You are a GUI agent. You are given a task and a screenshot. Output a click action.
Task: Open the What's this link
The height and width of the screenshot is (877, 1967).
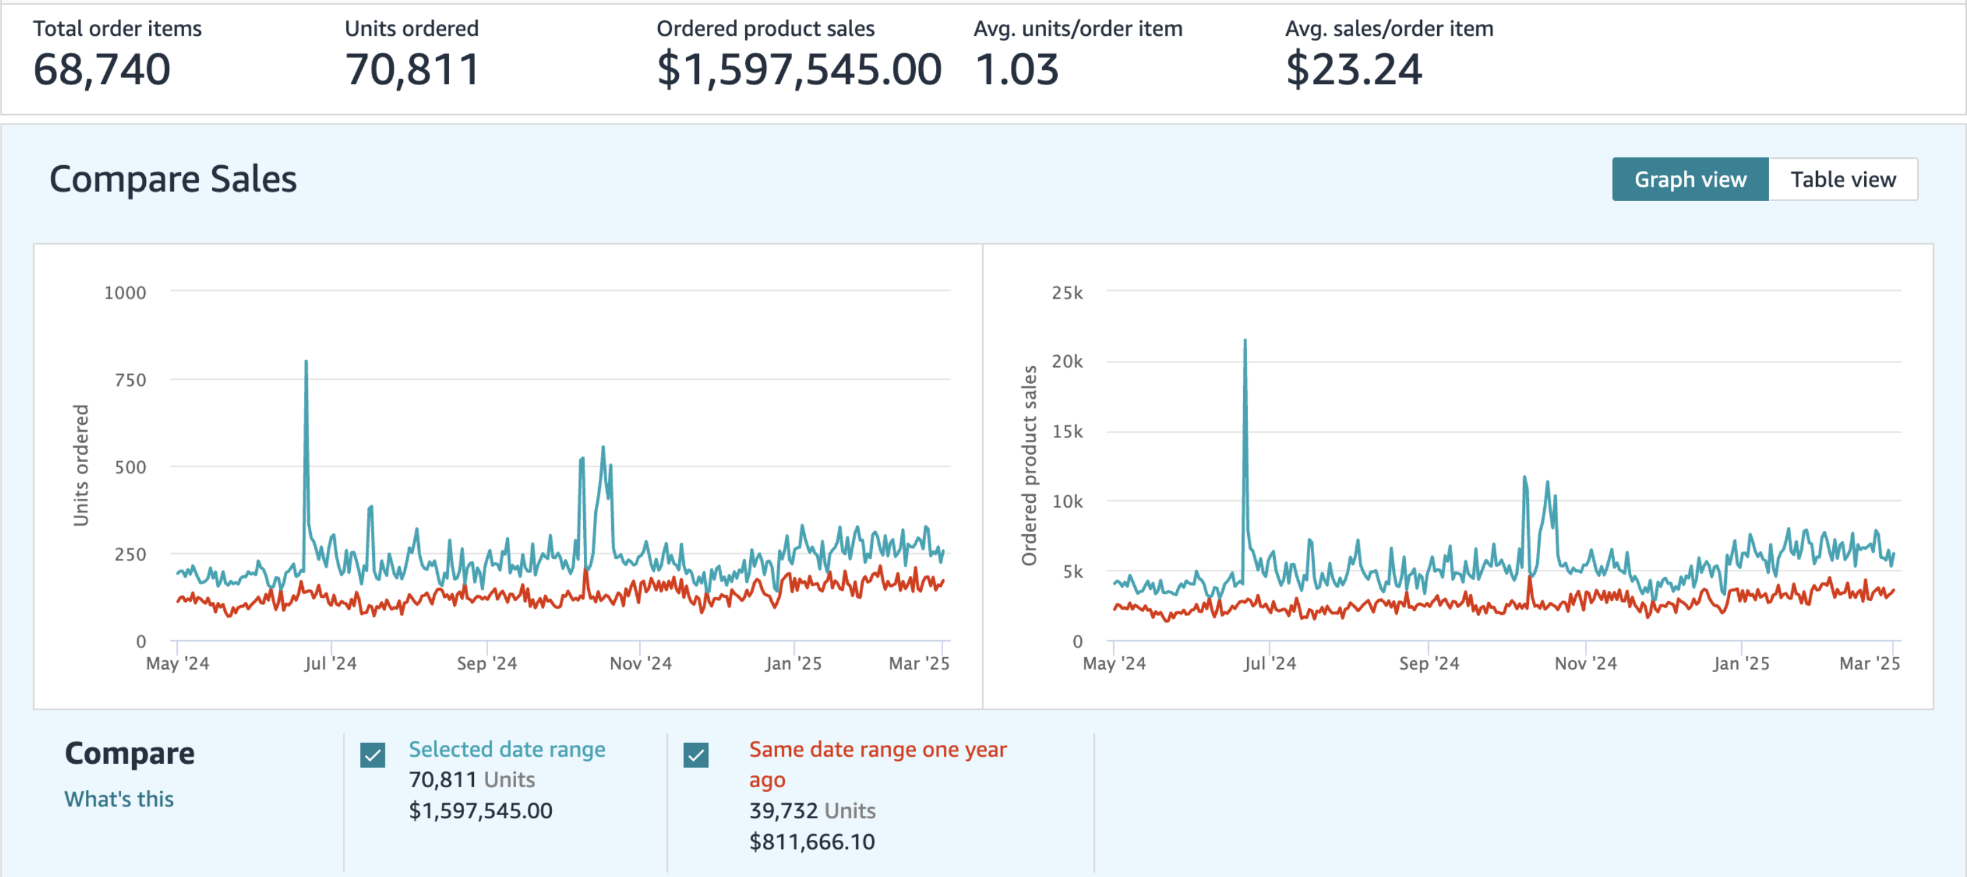pos(119,798)
